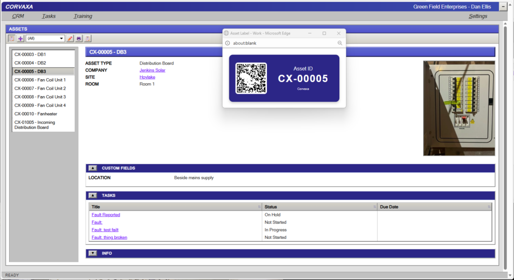The image size is (514, 280).
Task: Collapse the Tasks section
Action: tap(93, 195)
